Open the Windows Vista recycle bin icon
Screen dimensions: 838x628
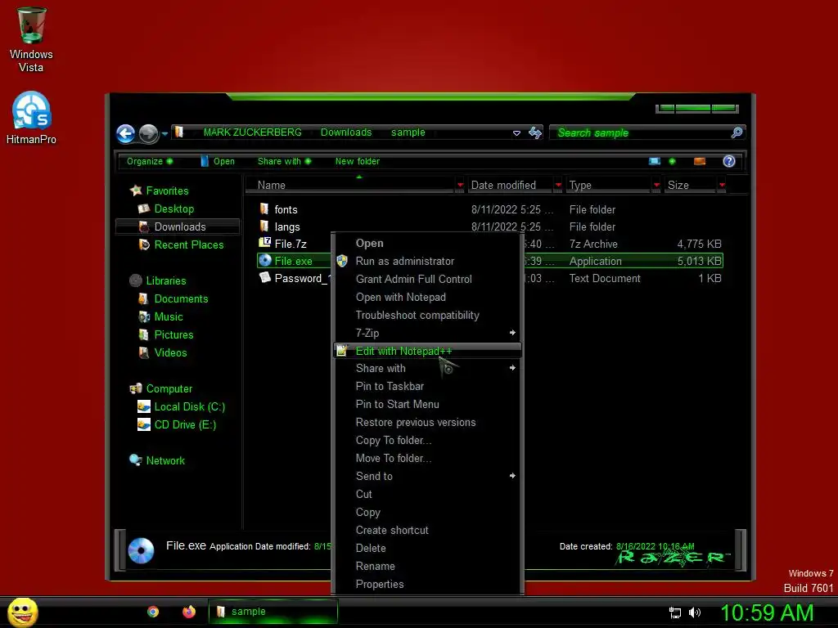point(31,39)
